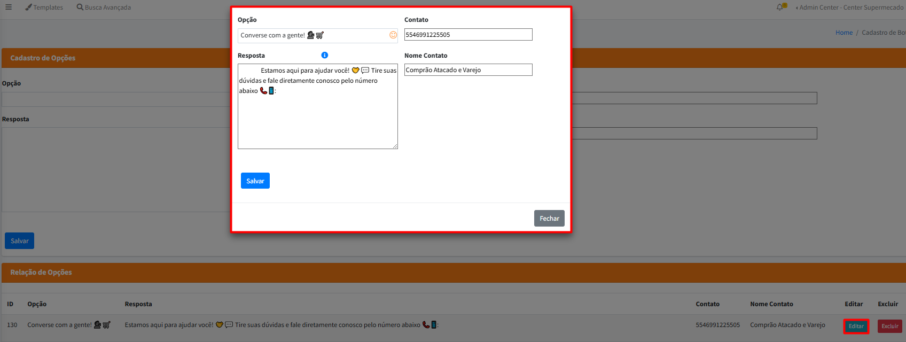
Task: Click the Busca Avançada magnifier icon
Action: click(80, 7)
